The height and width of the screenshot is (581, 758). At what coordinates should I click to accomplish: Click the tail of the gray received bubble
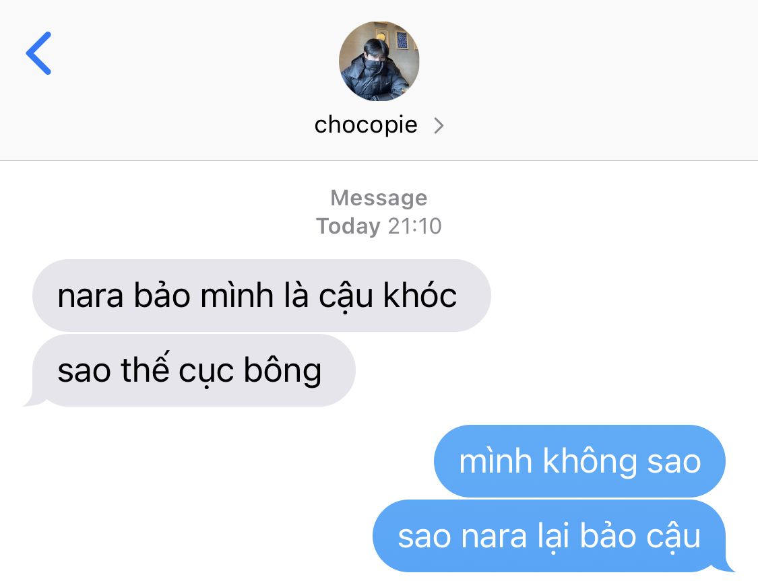tap(33, 401)
